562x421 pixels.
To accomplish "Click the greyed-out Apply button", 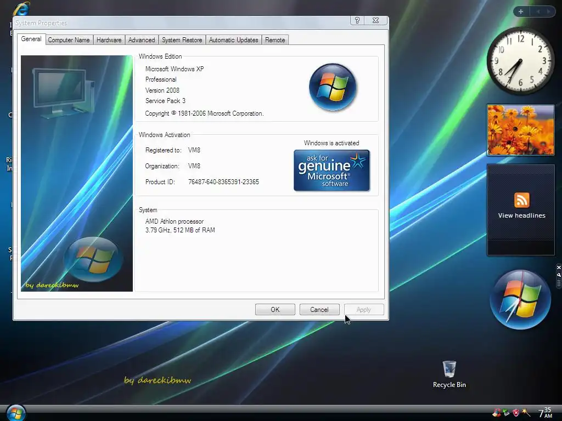I will pos(364,309).
